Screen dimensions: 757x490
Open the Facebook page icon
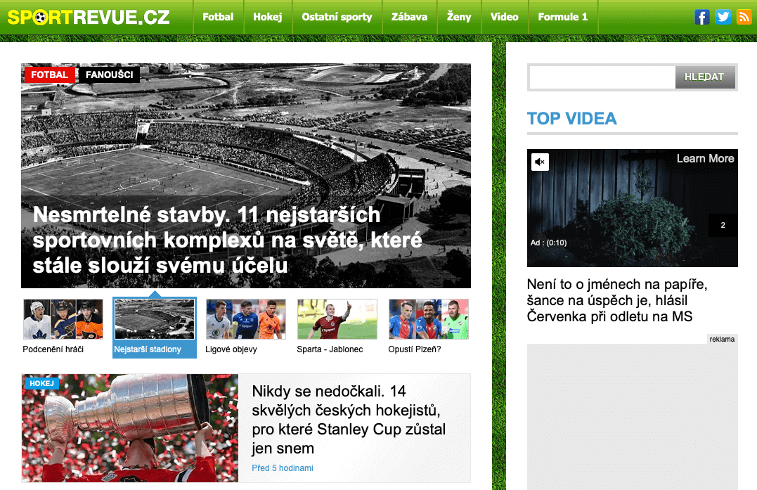click(x=702, y=17)
